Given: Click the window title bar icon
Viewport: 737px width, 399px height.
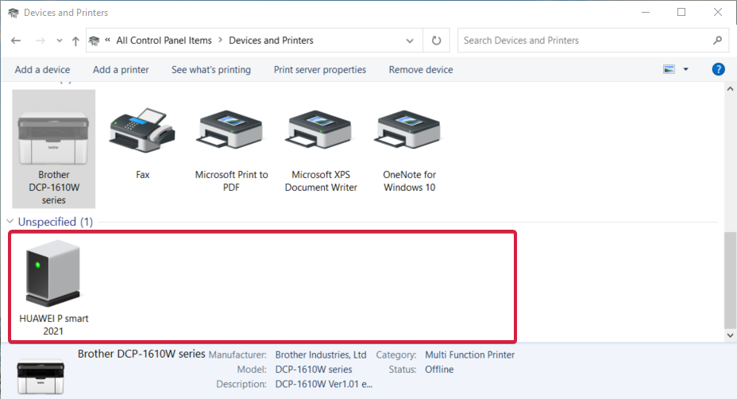Looking at the screenshot, I should click(x=14, y=13).
